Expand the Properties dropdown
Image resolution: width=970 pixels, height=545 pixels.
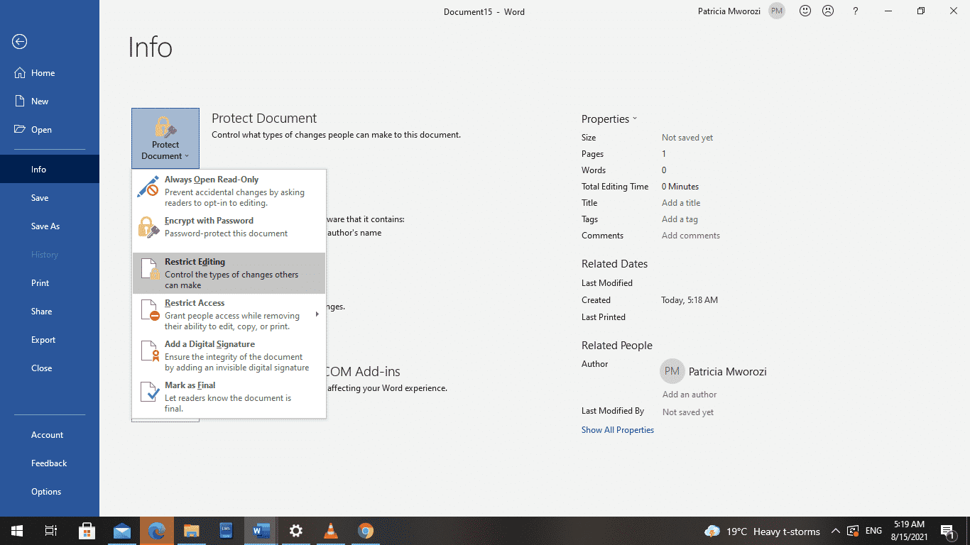click(609, 119)
